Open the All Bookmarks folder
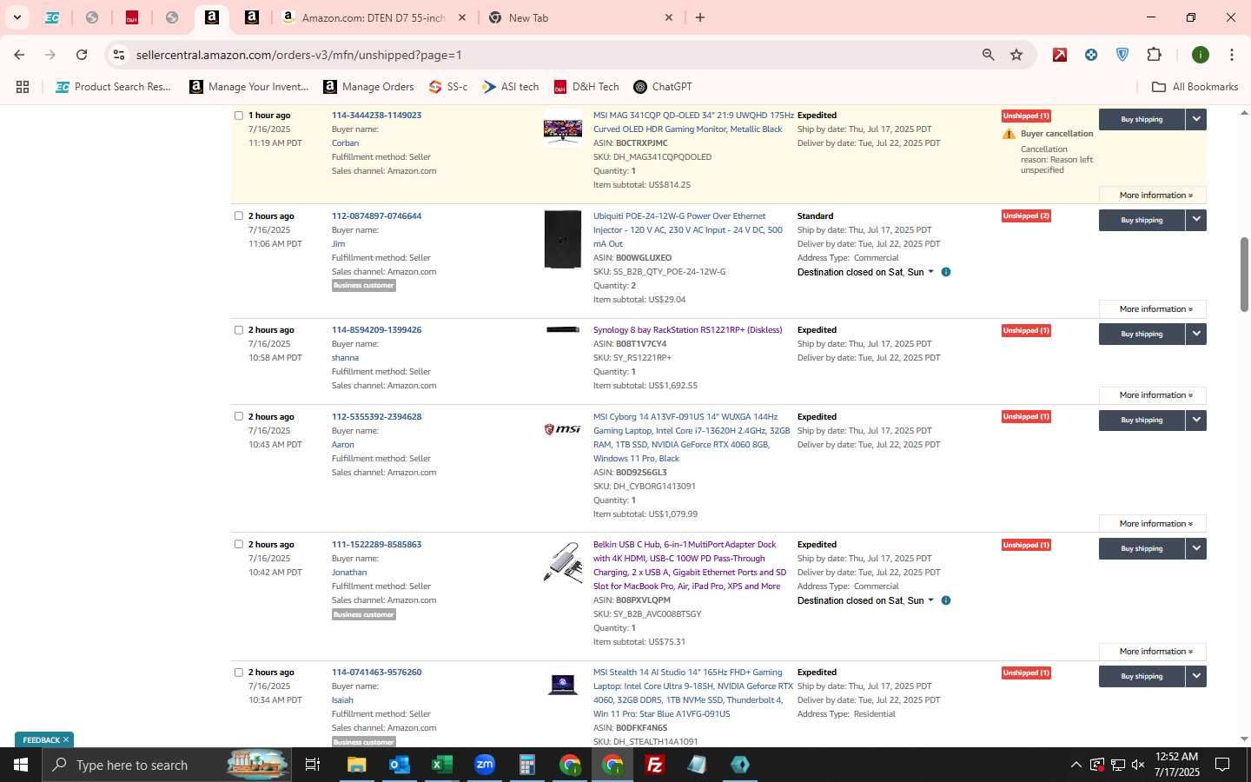This screenshot has width=1251, height=782. coord(1195,87)
